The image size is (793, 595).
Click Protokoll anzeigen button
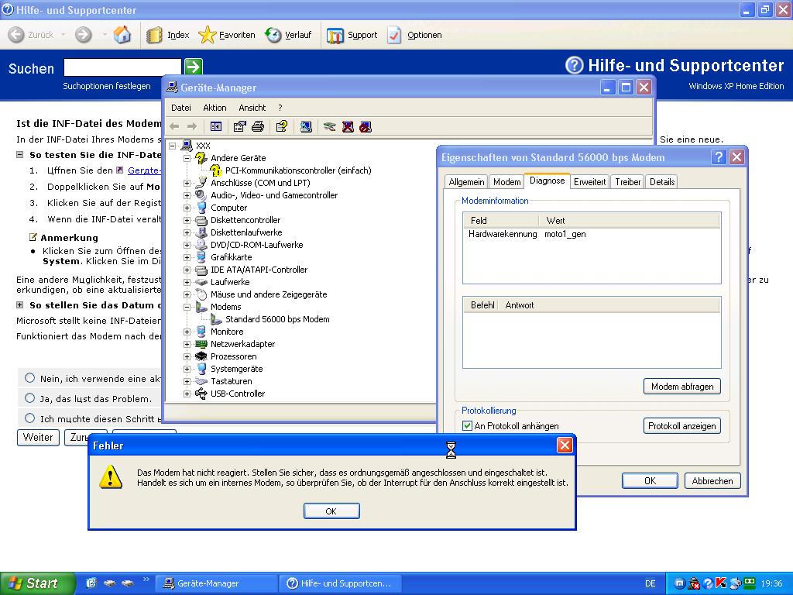[682, 426]
